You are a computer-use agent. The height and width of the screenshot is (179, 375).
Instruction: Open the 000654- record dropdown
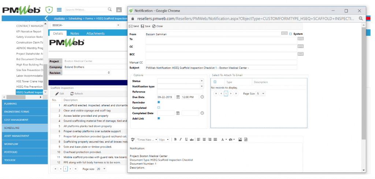(x=118, y=25)
